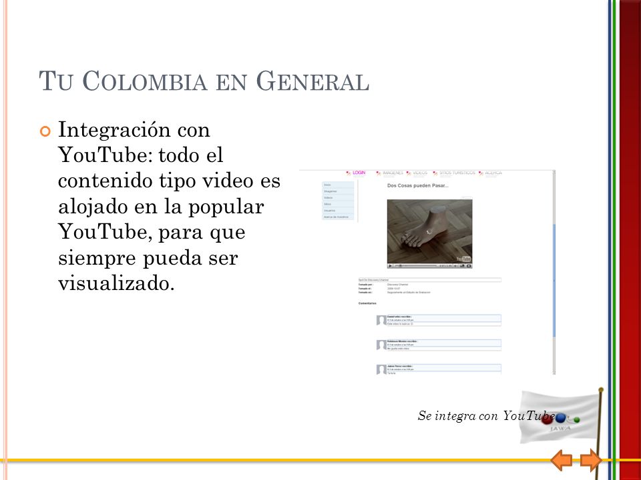This screenshot has width=641, height=480.
Task: Select Usuarios in the embedded sidebar
Action: (338, 211)
